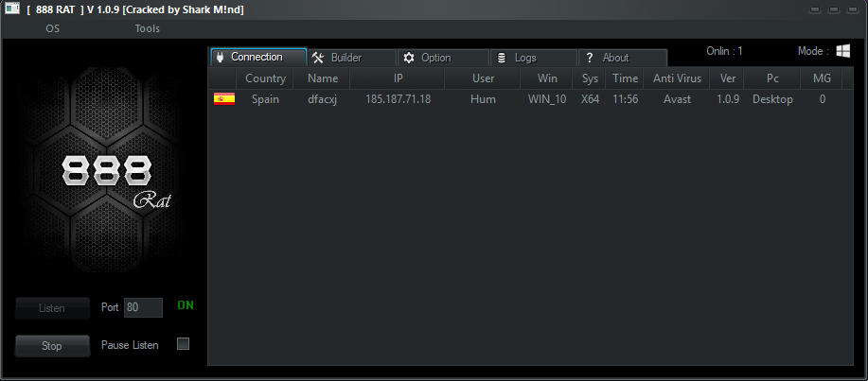Click the Win column header
This screenshot has height=381, width=868.
pyautogui.click(x=547, y=78)
